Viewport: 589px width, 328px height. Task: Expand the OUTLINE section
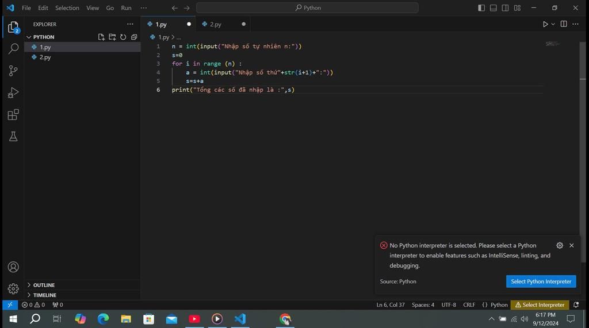coord(44,285)
